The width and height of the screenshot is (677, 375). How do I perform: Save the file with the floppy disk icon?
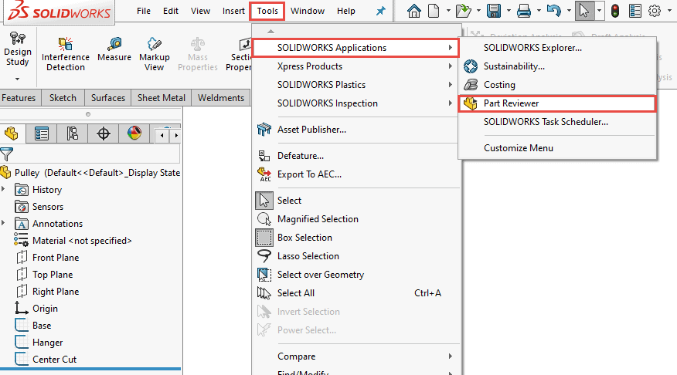click(494, 11)
